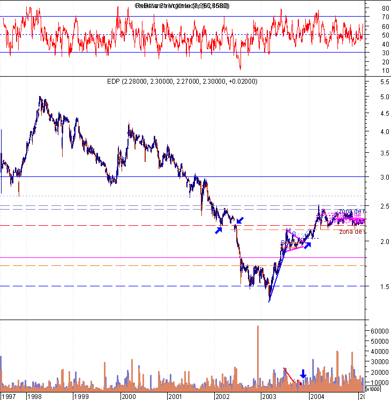The width and height of the screenshot is (391, 400).
Task: Select the dark 'zona de r' annotation text
Action: click(x=352, y=211)
